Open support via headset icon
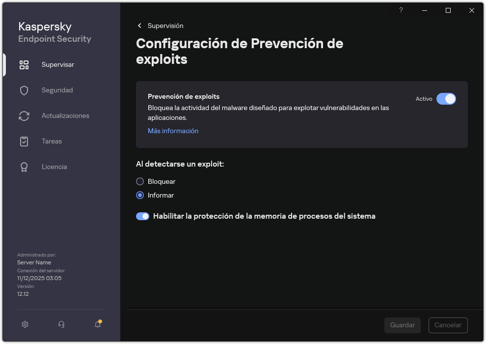The image size is (486, 344). [x=61, y=324]
